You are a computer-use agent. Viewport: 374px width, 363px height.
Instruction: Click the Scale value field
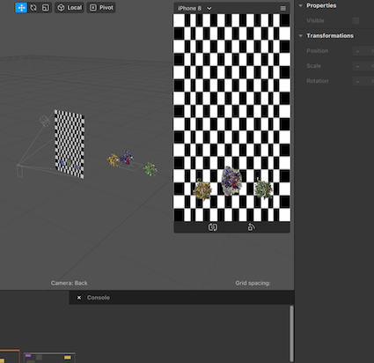click(x=363, y=66)
